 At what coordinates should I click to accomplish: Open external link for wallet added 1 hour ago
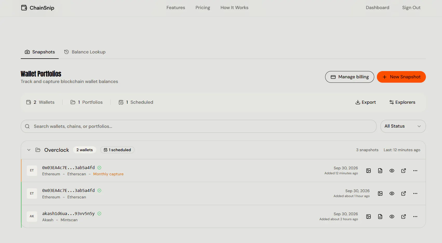pos(404,193)
